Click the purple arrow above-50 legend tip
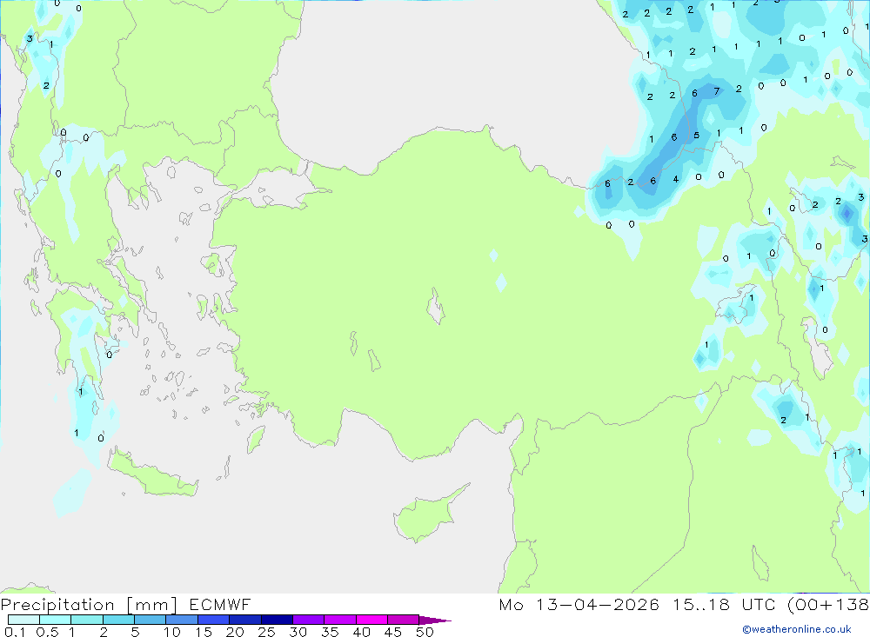 pyautogui.click(x=434, y=620)
